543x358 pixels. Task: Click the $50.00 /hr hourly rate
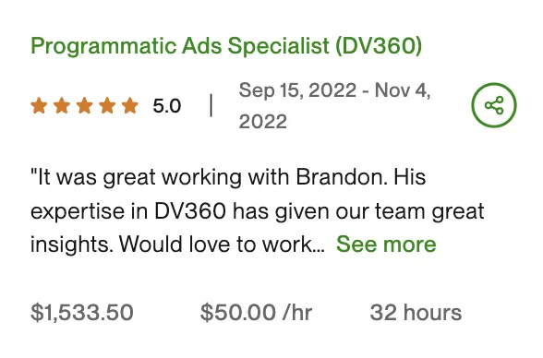257,313
